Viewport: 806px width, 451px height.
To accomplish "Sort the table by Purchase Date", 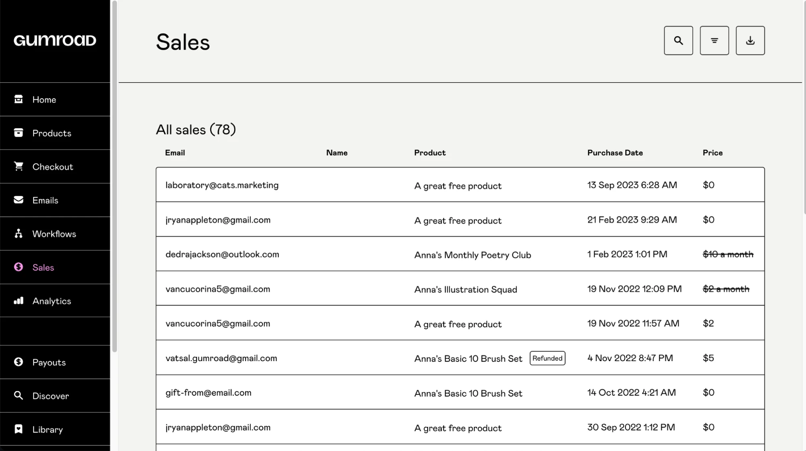I will pyautogui.click(x=614, y=152).
